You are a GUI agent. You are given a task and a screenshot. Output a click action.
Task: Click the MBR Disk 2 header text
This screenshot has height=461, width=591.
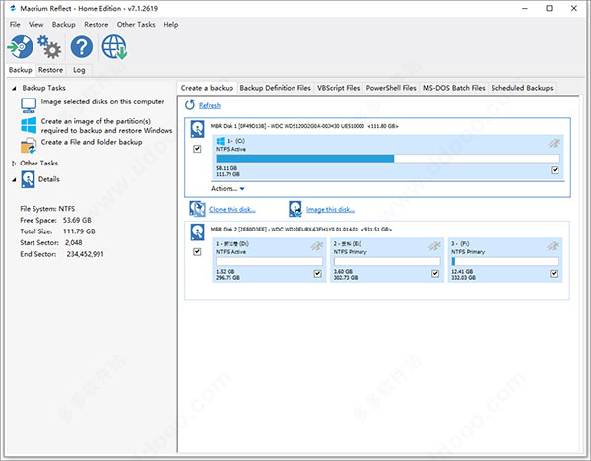[300, 230]
